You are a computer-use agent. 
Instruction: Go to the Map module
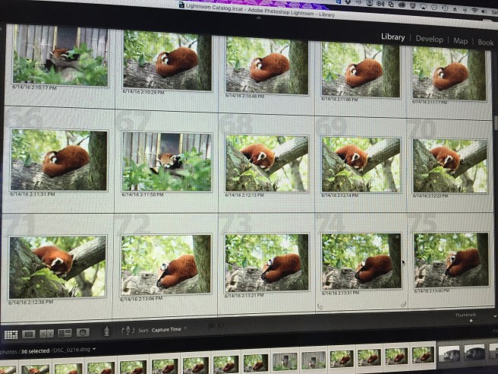pos(461,40)
